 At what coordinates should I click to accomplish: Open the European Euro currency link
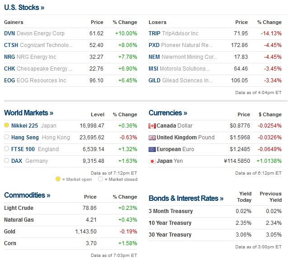(x=175, y=149)
